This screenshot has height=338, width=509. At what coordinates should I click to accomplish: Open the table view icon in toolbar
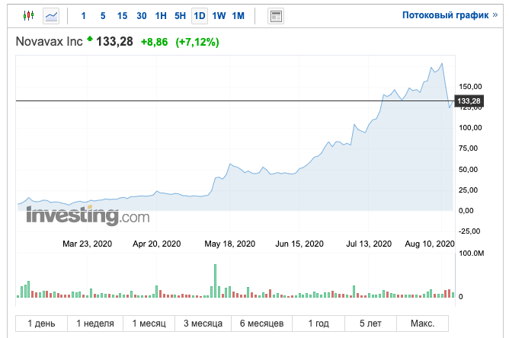pyautogui.click(x=276, y=16)
